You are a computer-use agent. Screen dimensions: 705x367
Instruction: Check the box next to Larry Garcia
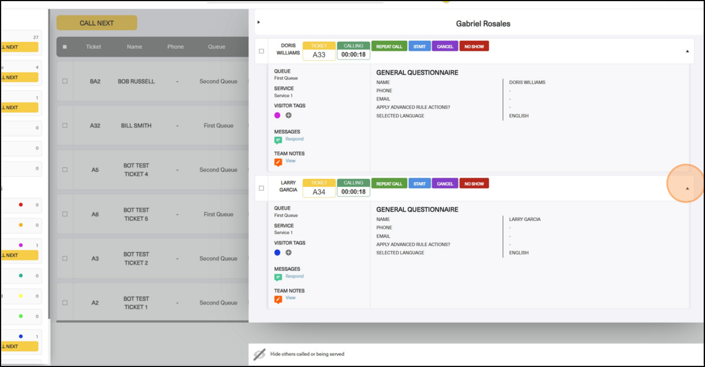click(262, 188)
